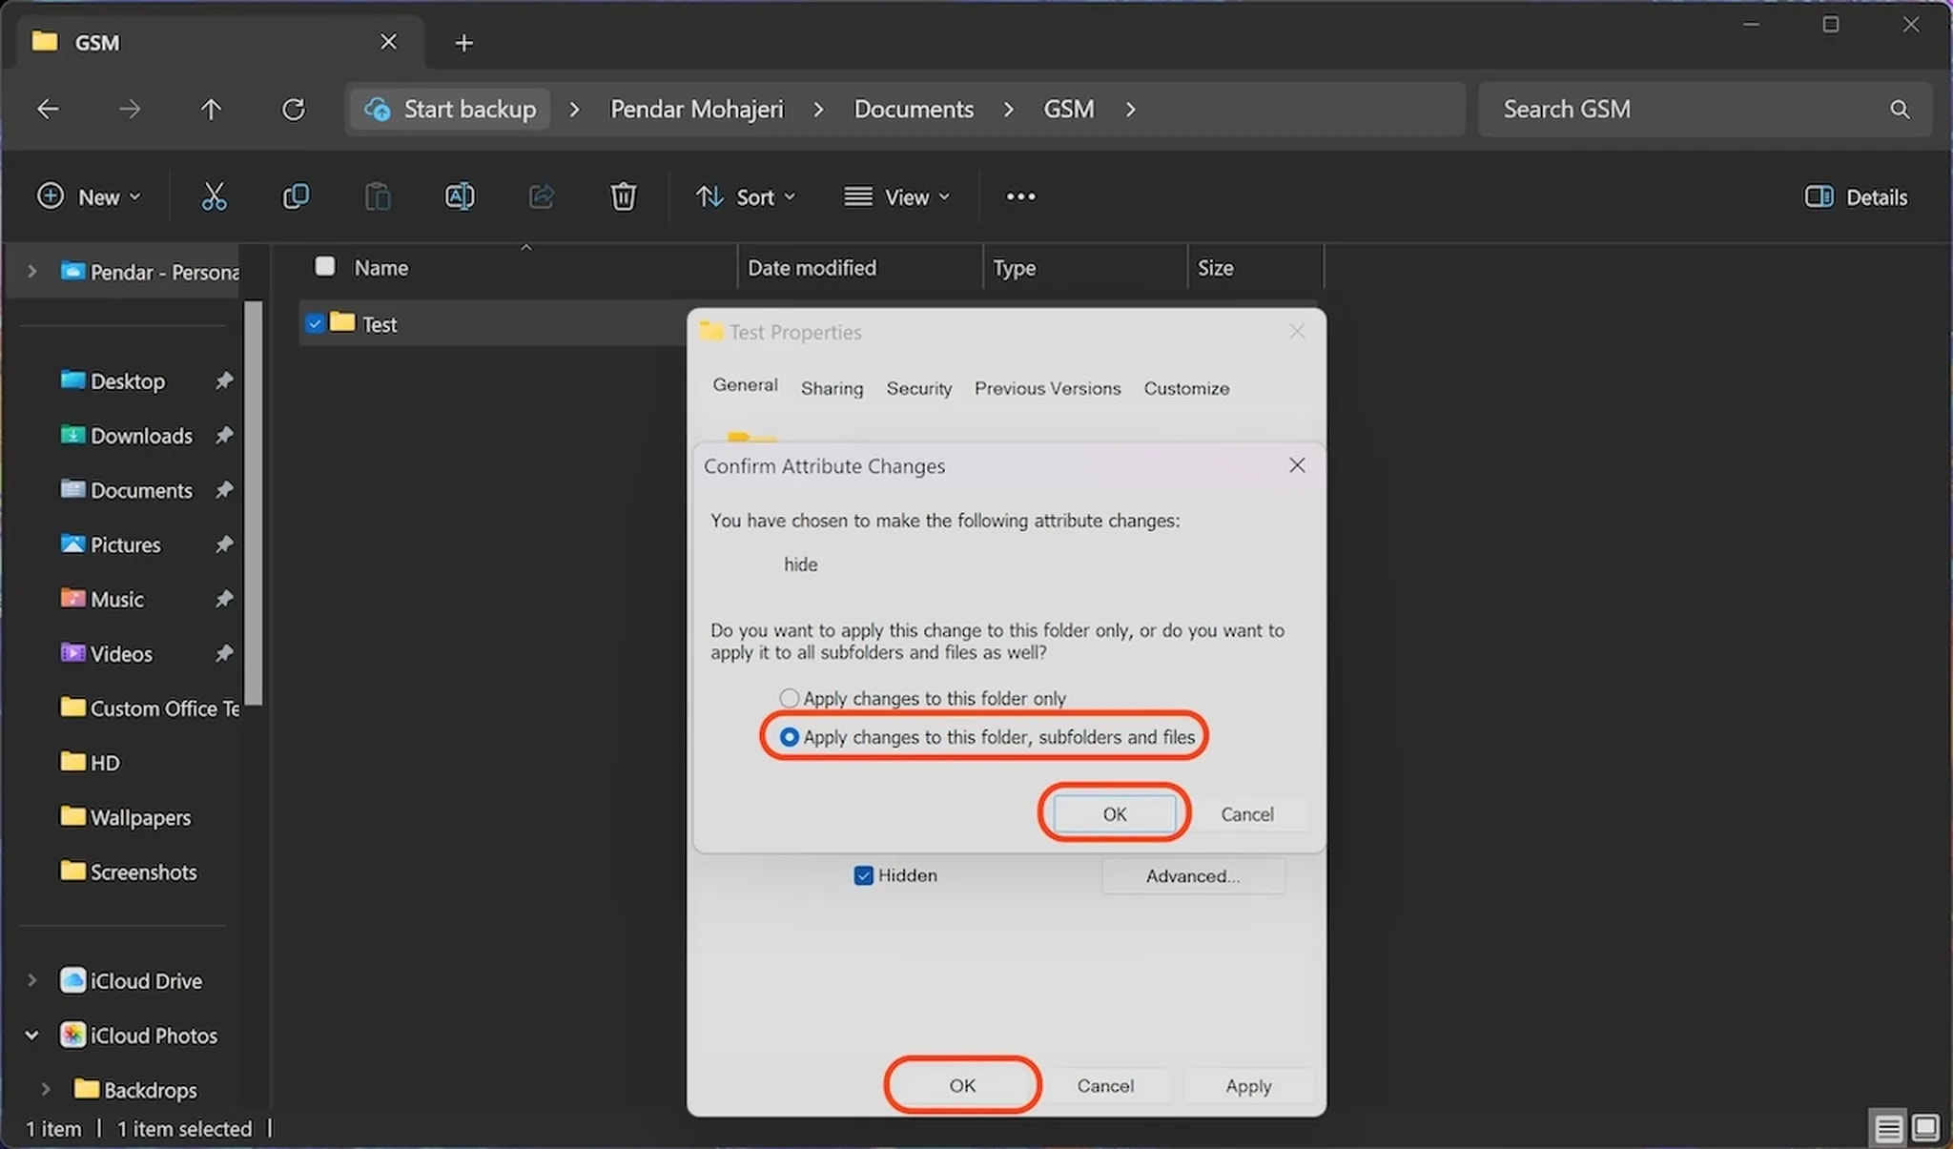Switch to the Security tab
Image resolution: width=1953 pixels, height=1149 pixels.
[918, 388]
